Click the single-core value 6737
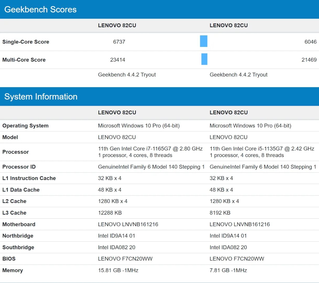The image size is (319, 283). pyautogui.click(x=119, y=42)
